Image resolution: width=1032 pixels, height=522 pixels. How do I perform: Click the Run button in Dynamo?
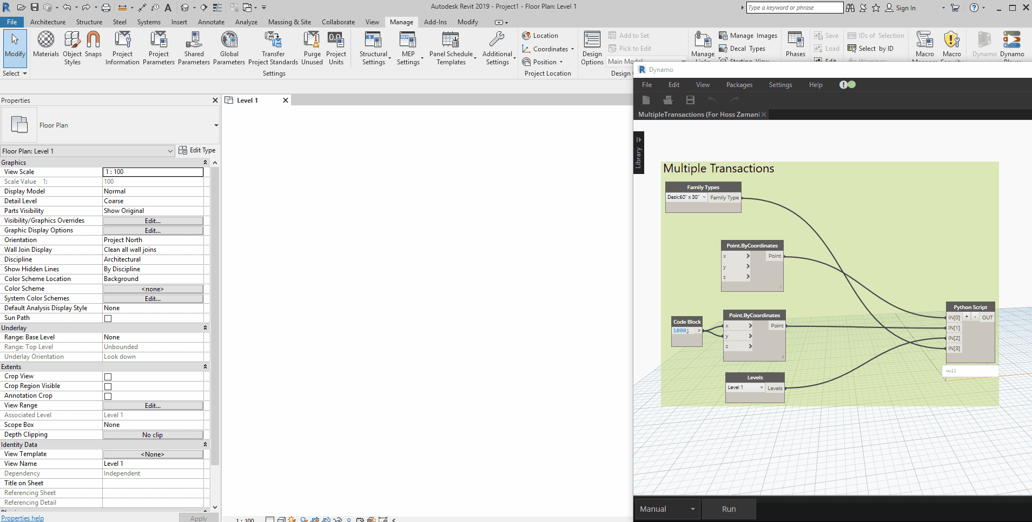[x=729, y=509]
